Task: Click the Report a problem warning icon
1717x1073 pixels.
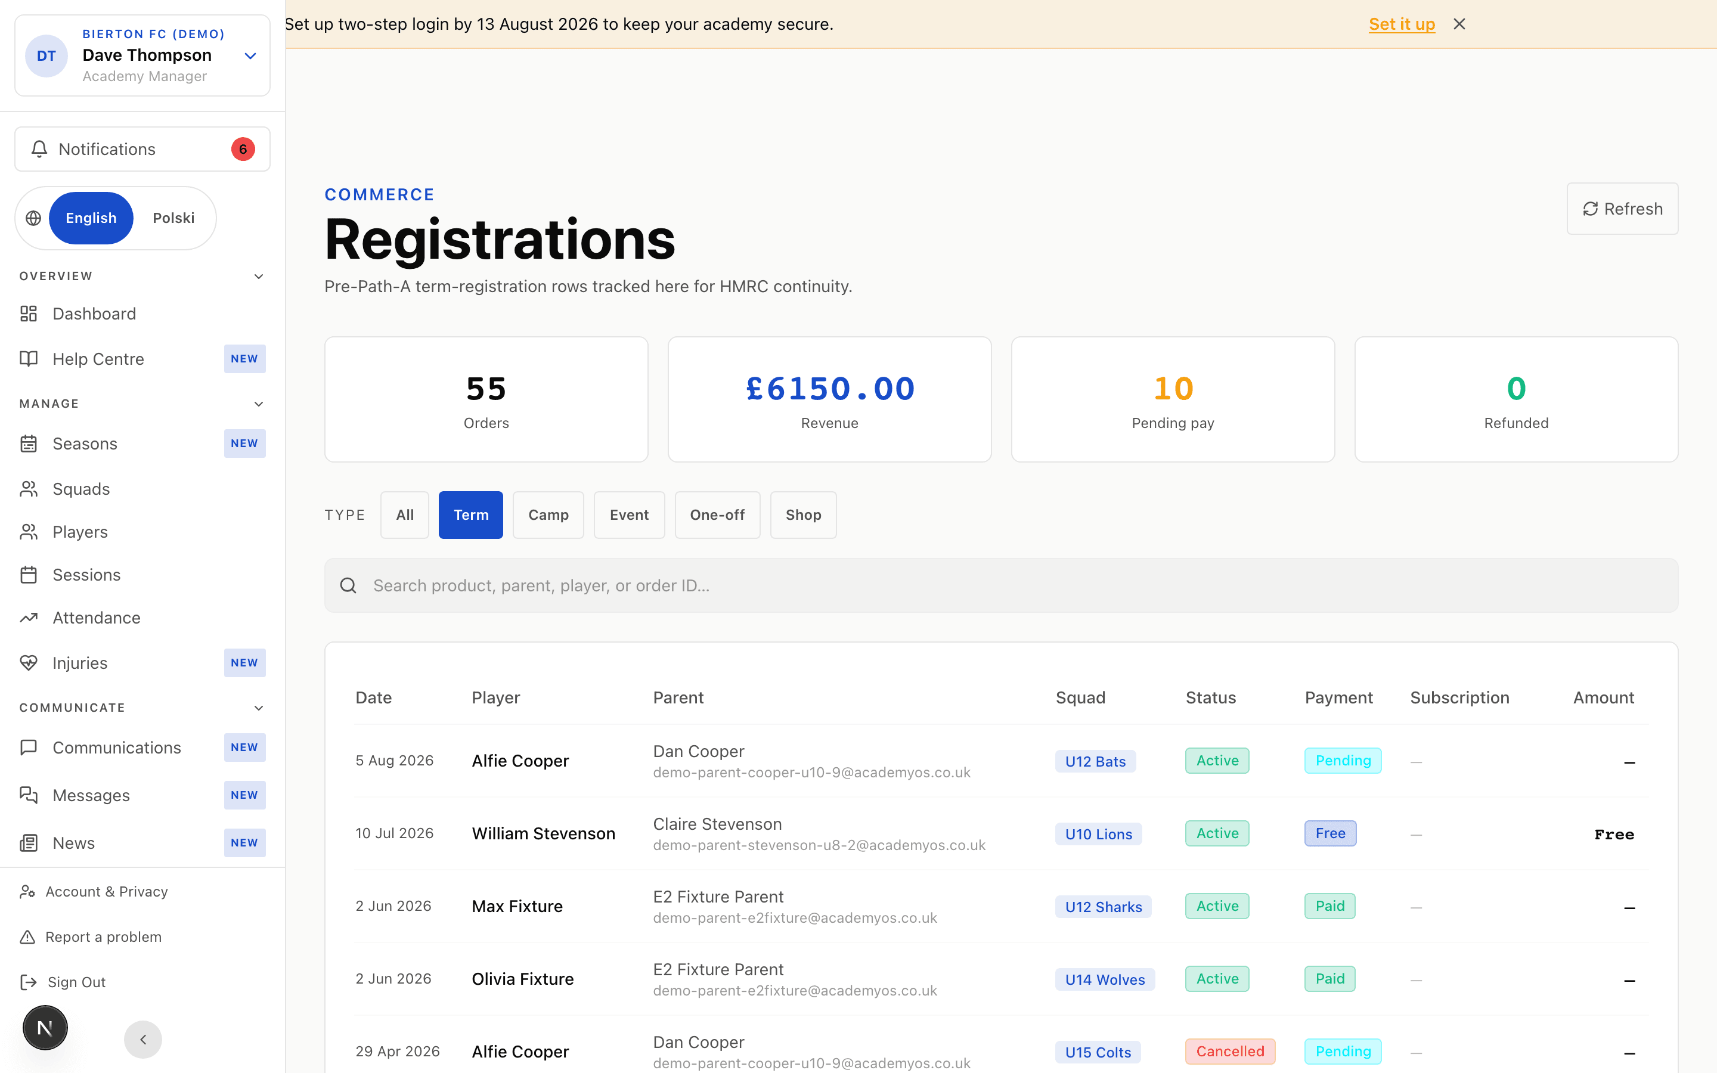Action: click(x=27, y=936)
